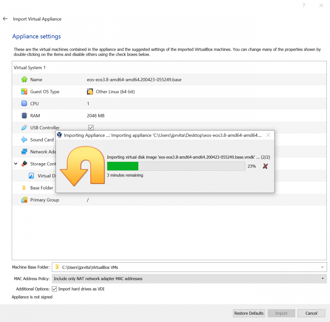This screenshot has width=330, height=322.
Task: Open the help question mark at top right
Action: tap(303, 5)
